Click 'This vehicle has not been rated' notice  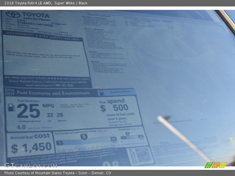click(x=43, y=55)
